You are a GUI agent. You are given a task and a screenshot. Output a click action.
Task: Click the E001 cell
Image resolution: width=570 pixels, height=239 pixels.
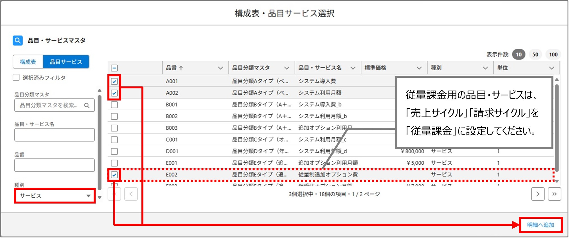coord(172,163)
